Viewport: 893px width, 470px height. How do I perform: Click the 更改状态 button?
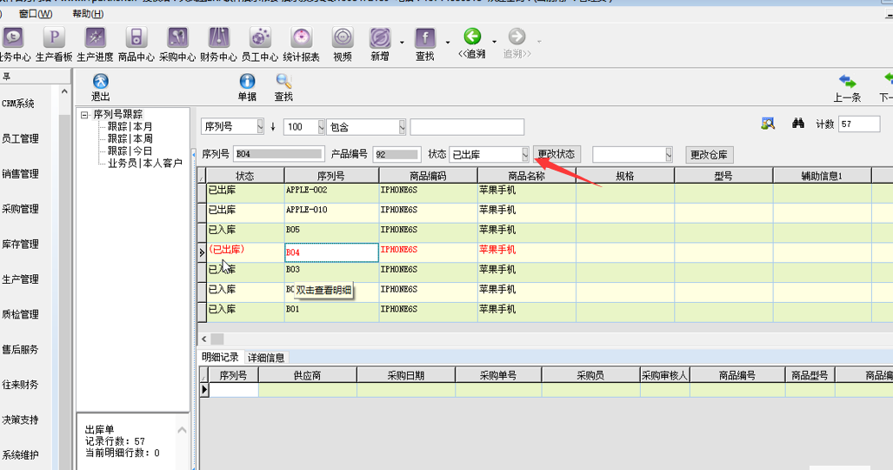click(x=556, y=154)
